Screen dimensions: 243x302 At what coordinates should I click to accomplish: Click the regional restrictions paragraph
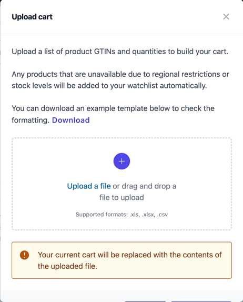[x=120, y=80]
